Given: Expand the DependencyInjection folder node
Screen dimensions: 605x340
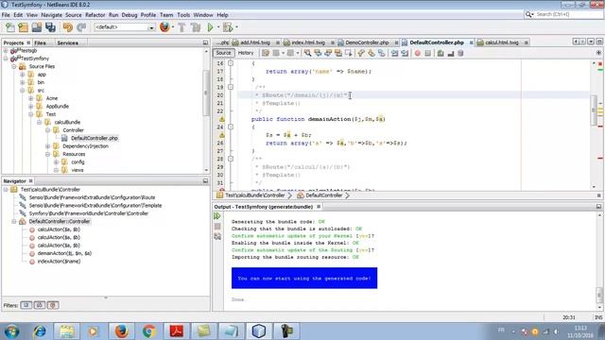Looking at the screenshot, I should (48, 146).
